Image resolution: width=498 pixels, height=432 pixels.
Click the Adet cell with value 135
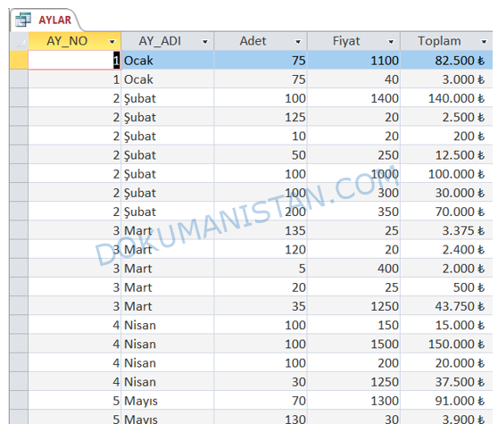(x=261, y=230)
